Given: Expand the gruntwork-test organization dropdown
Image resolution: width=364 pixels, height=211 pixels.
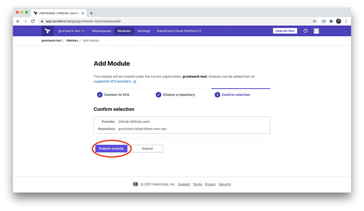Looking at the screenshot, I should (71, 31).
